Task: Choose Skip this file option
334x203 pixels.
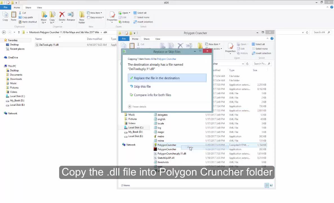Action: 142,87
